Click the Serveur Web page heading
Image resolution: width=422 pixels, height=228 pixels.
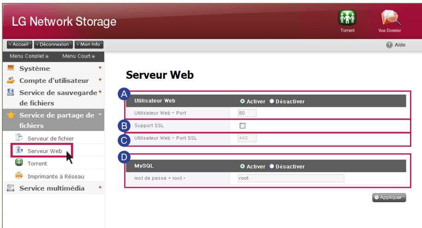point(160,75)
